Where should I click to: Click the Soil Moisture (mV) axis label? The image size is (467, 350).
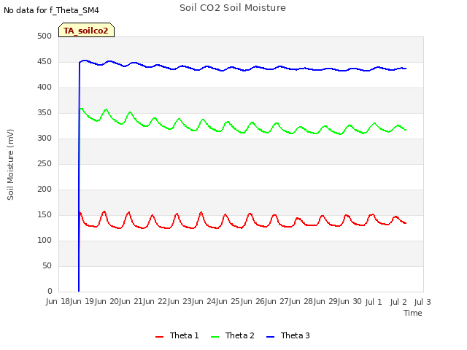10,165
